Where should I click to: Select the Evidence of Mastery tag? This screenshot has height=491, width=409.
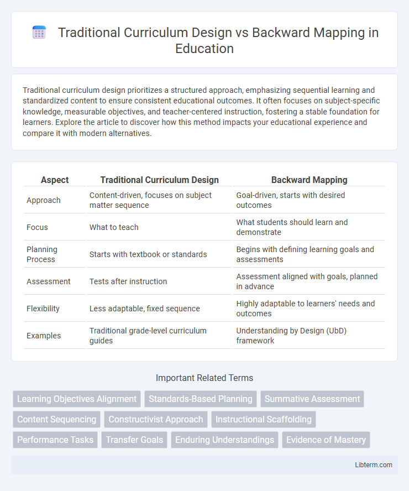tap(326, 440)
